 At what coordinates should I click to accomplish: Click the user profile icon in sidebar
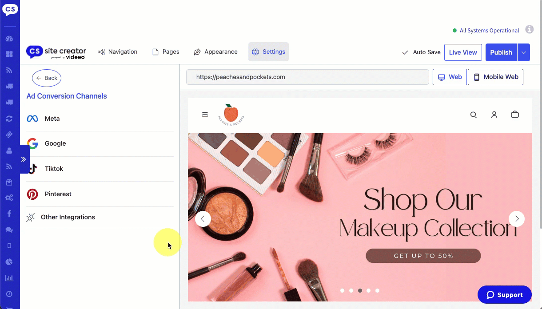9,151
